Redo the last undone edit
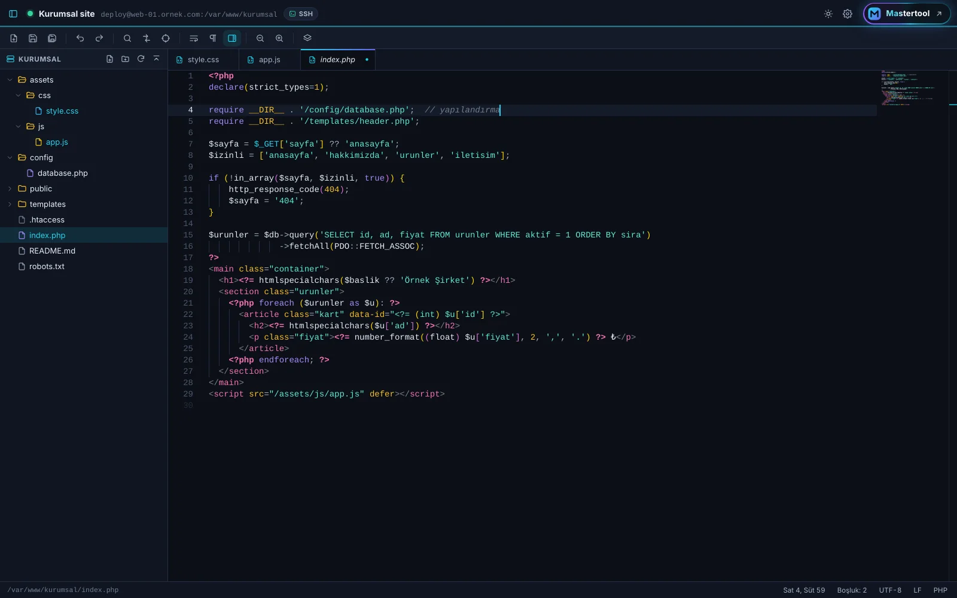This screenshot has width=957, height=598. pyautogui.click(x=99, y=38)
